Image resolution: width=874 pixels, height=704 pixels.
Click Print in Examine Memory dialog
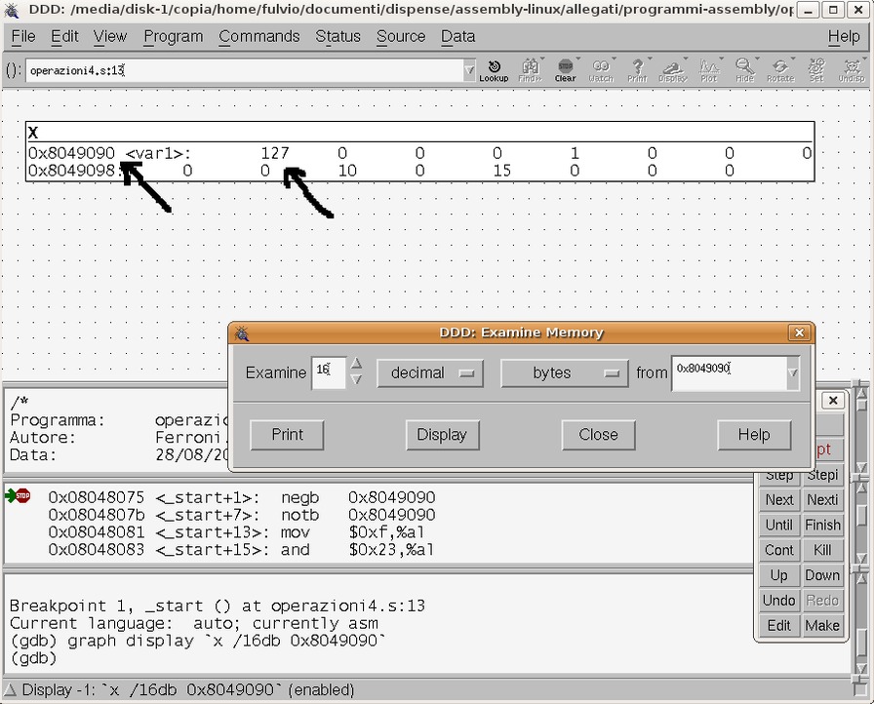click(x=287, y=435)
